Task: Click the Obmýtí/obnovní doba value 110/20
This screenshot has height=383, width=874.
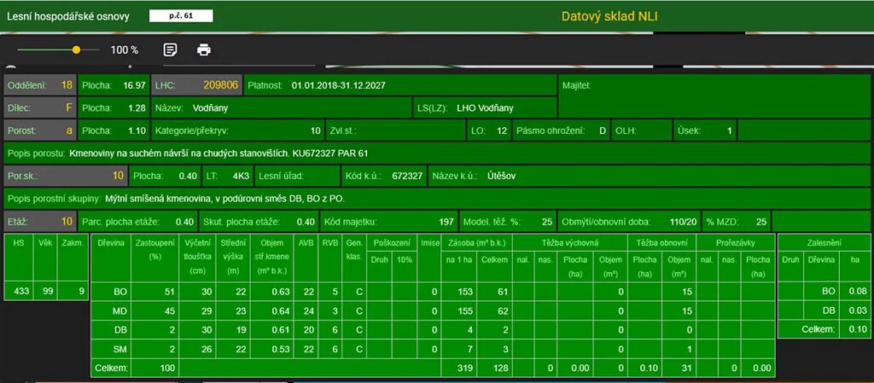Action: point(683,222)
